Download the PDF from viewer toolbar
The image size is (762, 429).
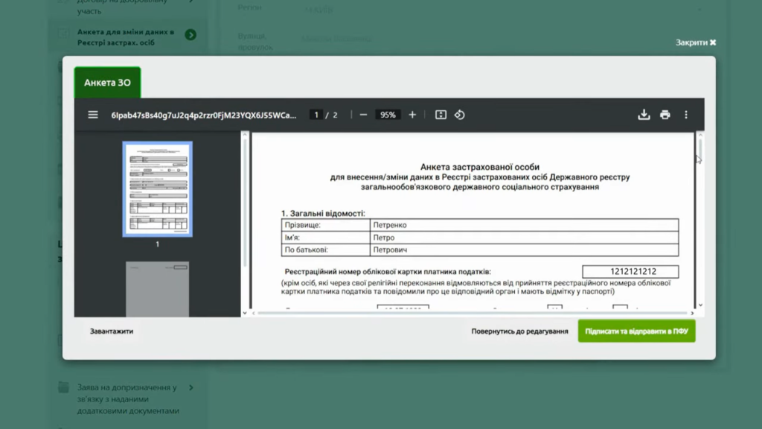644,115
